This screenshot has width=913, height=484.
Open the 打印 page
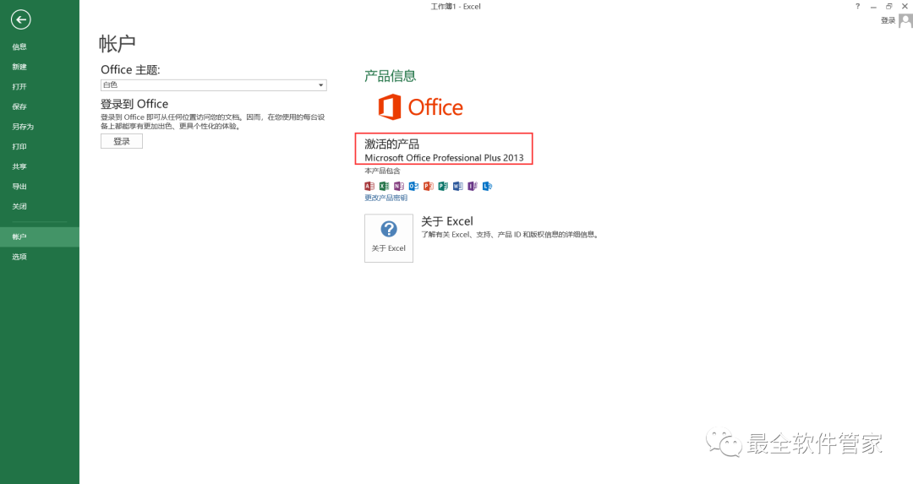coord(40,147)
